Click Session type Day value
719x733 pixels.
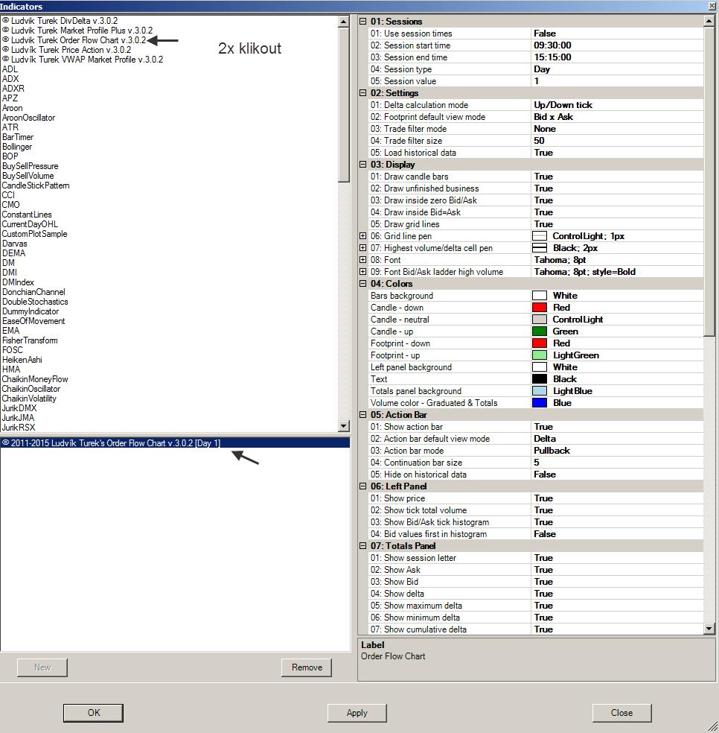point(617,69)
